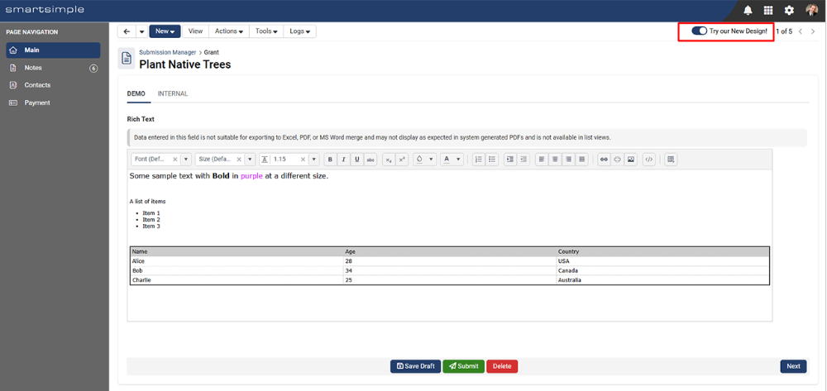Insert hyperlink via link icon
827x391 pixels.
(x=604, y=160)
